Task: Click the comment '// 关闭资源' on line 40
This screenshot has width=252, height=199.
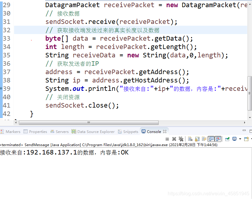Action: point(62,97)
